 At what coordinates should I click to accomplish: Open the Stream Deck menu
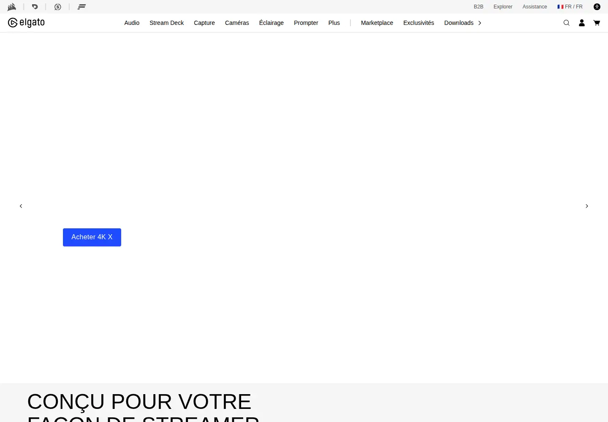coord(167,23)
